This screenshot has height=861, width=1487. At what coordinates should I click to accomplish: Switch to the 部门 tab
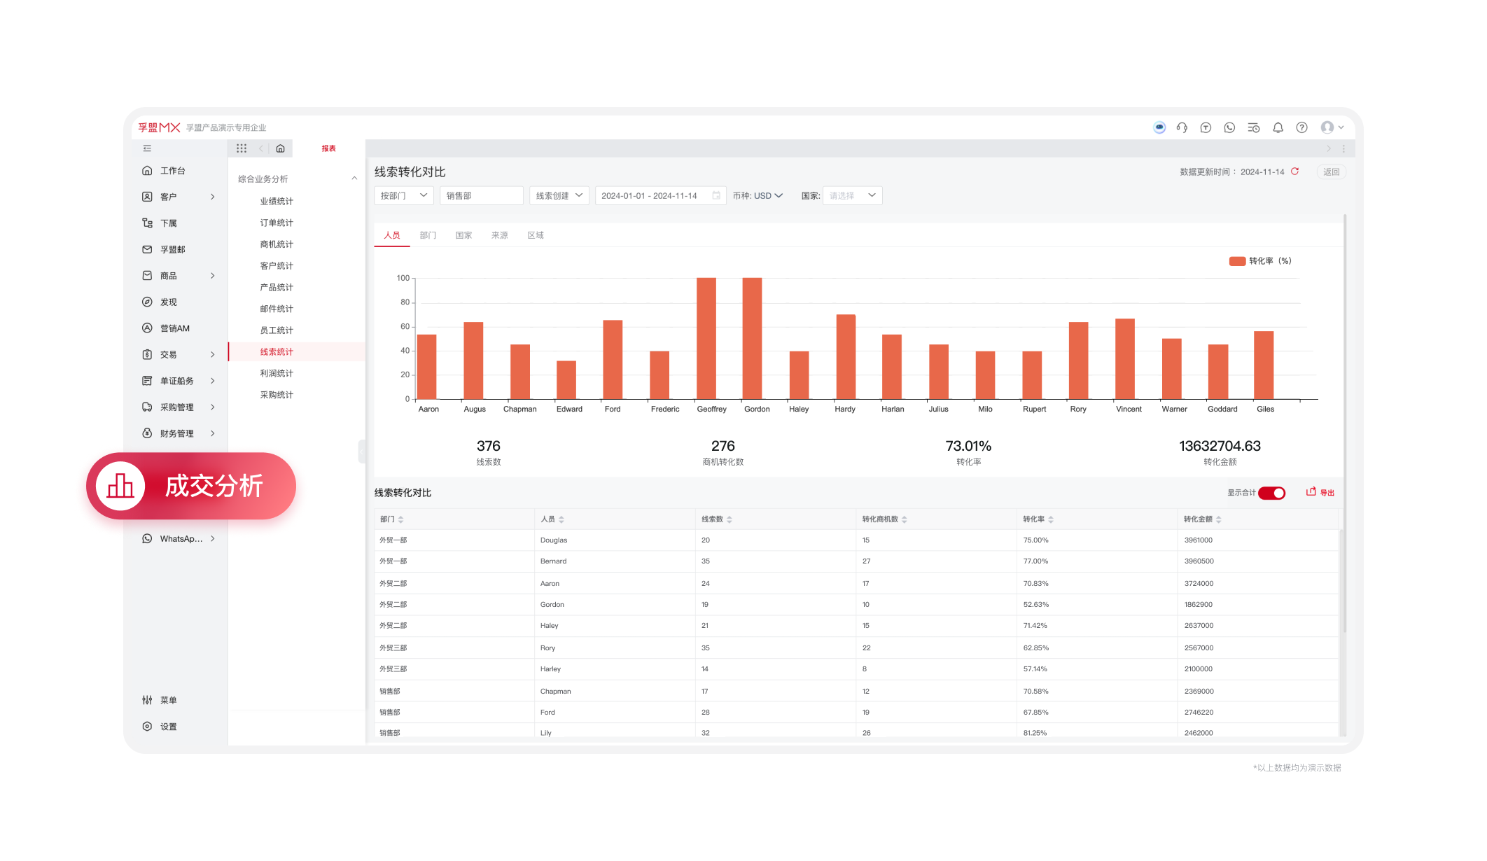428,235
